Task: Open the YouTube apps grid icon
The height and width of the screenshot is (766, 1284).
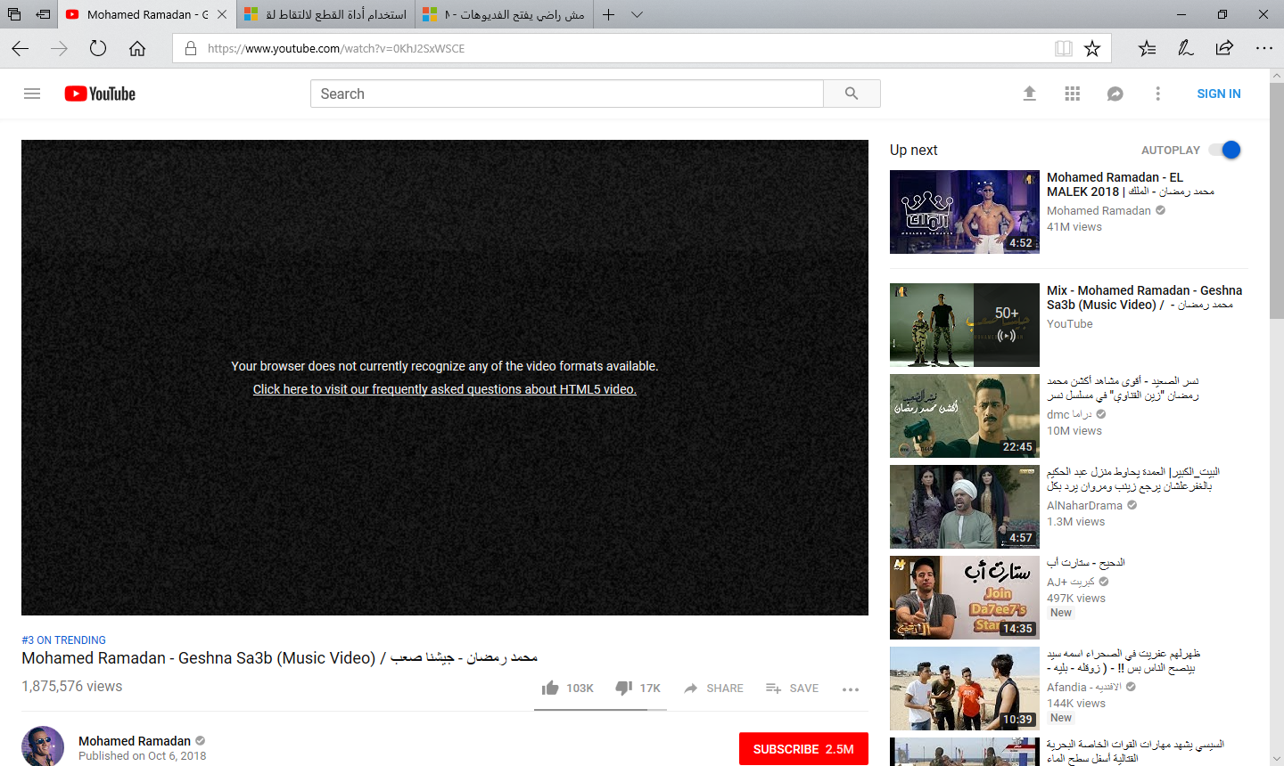Action: point(1073,94)
